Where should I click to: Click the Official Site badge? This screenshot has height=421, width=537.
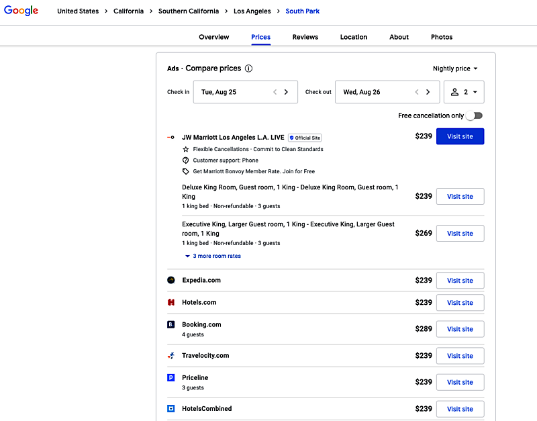(x=305, y=138)
